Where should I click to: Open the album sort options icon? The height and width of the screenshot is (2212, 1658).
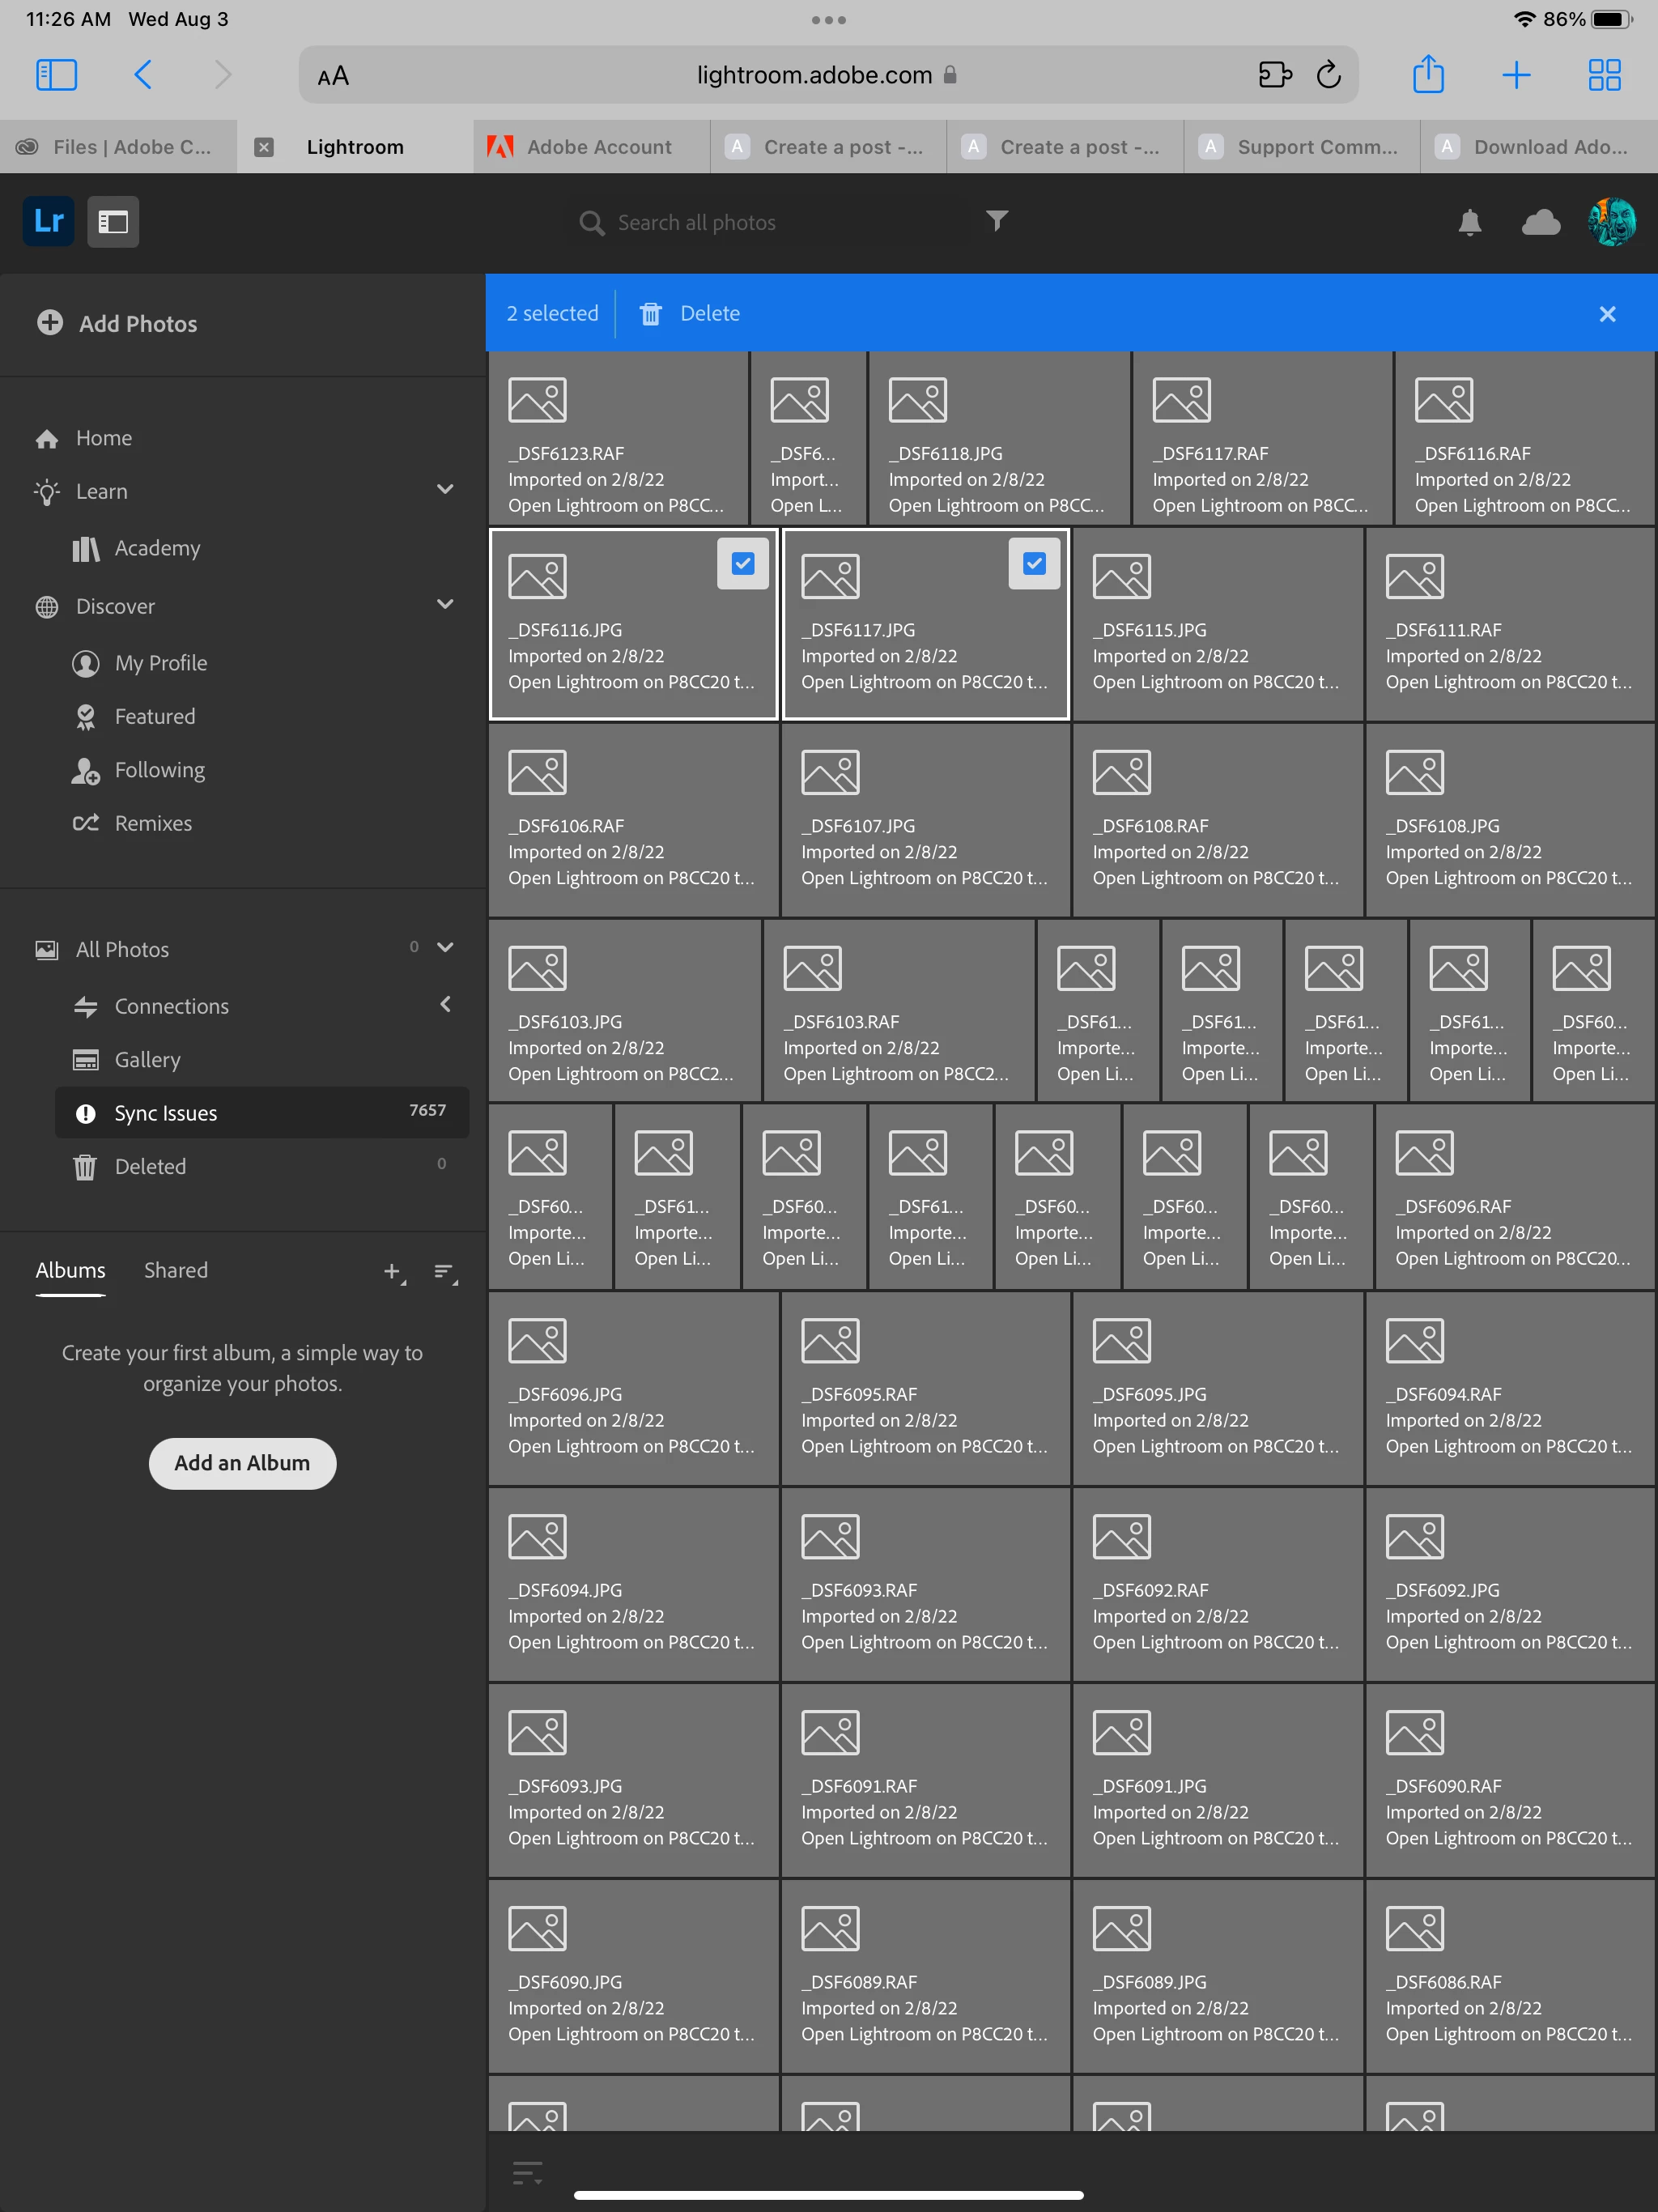point(444,1271)
